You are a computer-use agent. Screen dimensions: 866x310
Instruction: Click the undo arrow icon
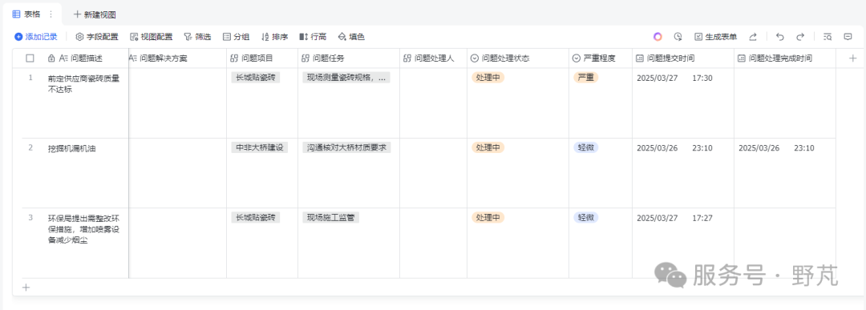780,37
